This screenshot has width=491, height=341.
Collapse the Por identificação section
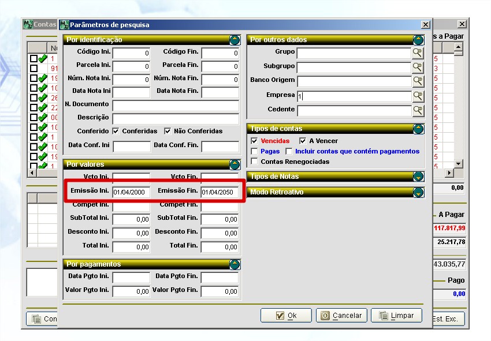tap(235, 40)
